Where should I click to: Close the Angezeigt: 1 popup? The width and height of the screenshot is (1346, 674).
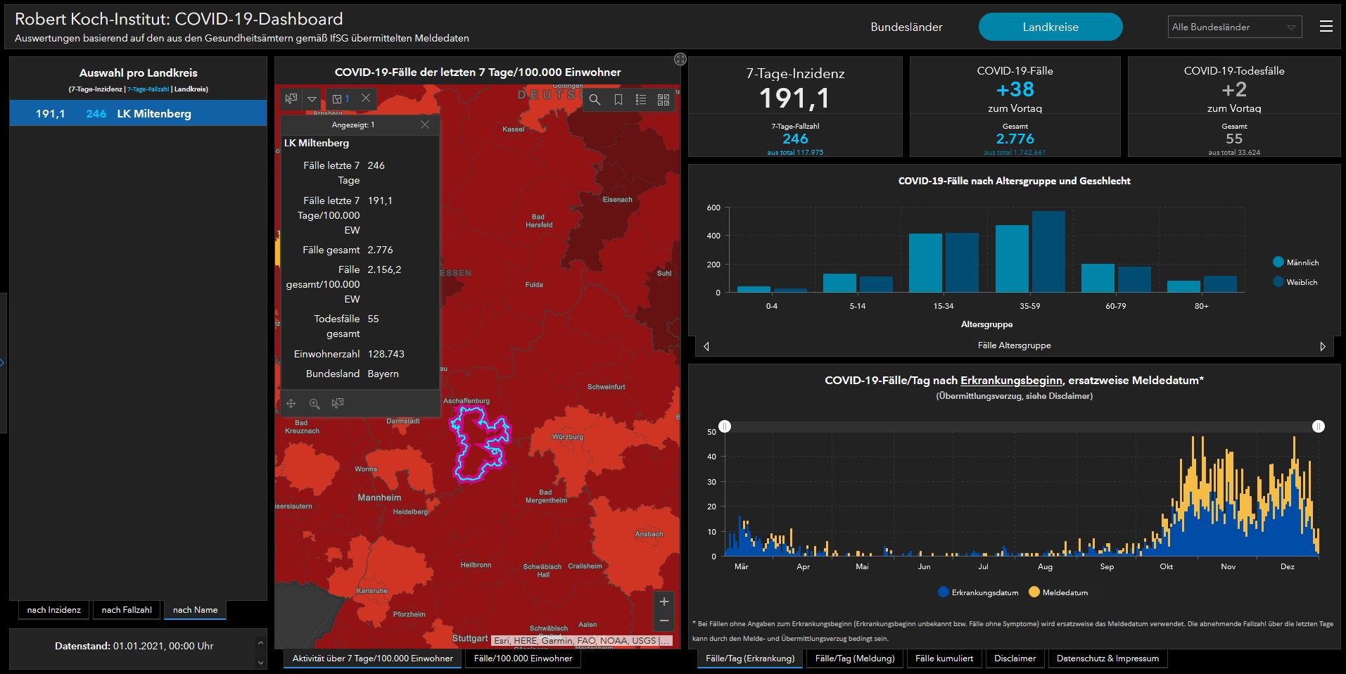pos(424,125)
